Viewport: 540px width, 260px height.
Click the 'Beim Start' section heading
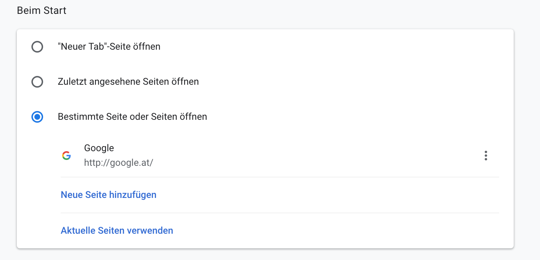pos(41,10)
